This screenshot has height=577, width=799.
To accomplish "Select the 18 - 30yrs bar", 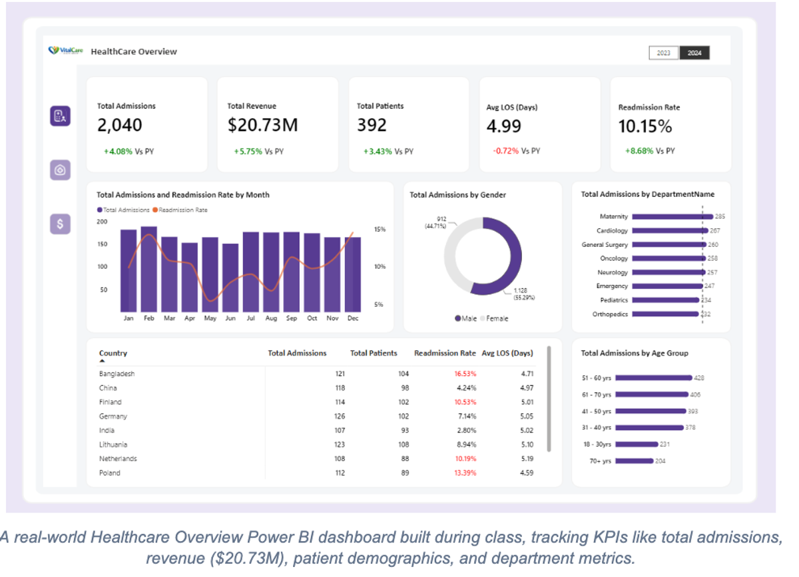I will coord(637,444).
